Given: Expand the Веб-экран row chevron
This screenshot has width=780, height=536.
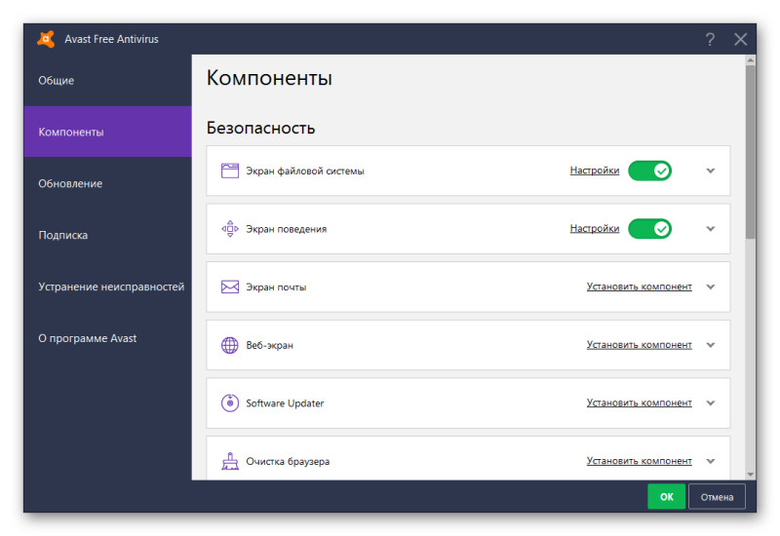Looking at the screenshot, I should click(x=711, y=345).
